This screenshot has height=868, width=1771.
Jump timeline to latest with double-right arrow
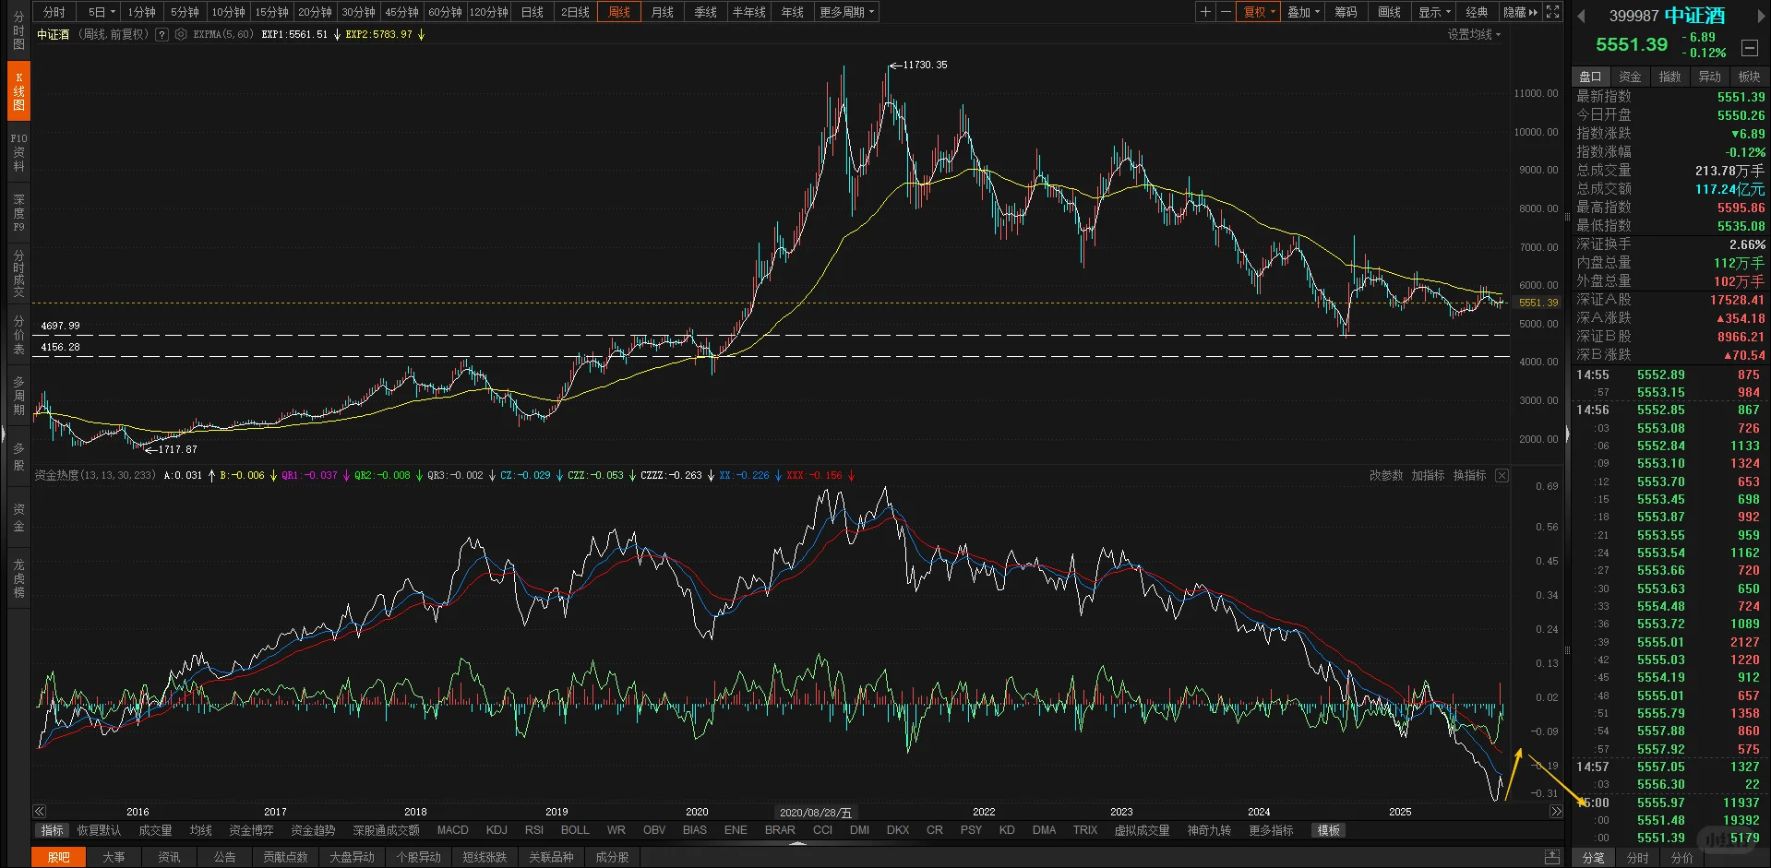[x=1556, y=812]
